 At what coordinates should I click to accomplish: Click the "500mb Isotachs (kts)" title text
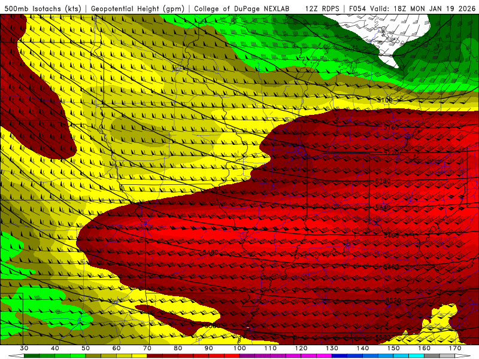43,8
